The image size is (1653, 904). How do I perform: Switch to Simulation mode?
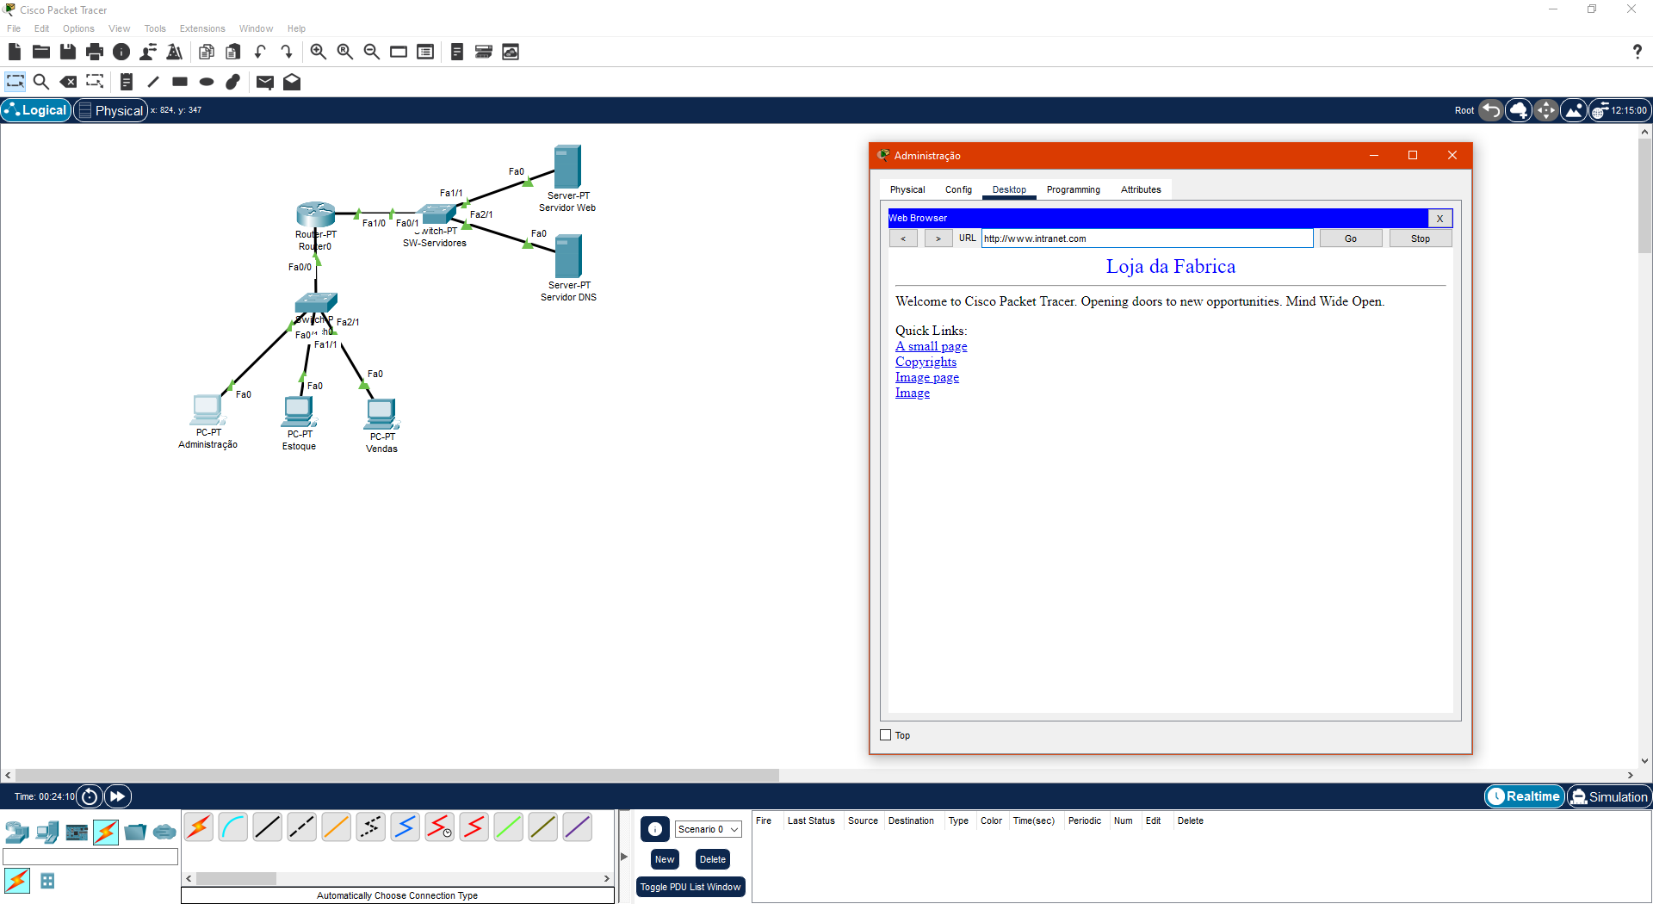(1609, 796)
